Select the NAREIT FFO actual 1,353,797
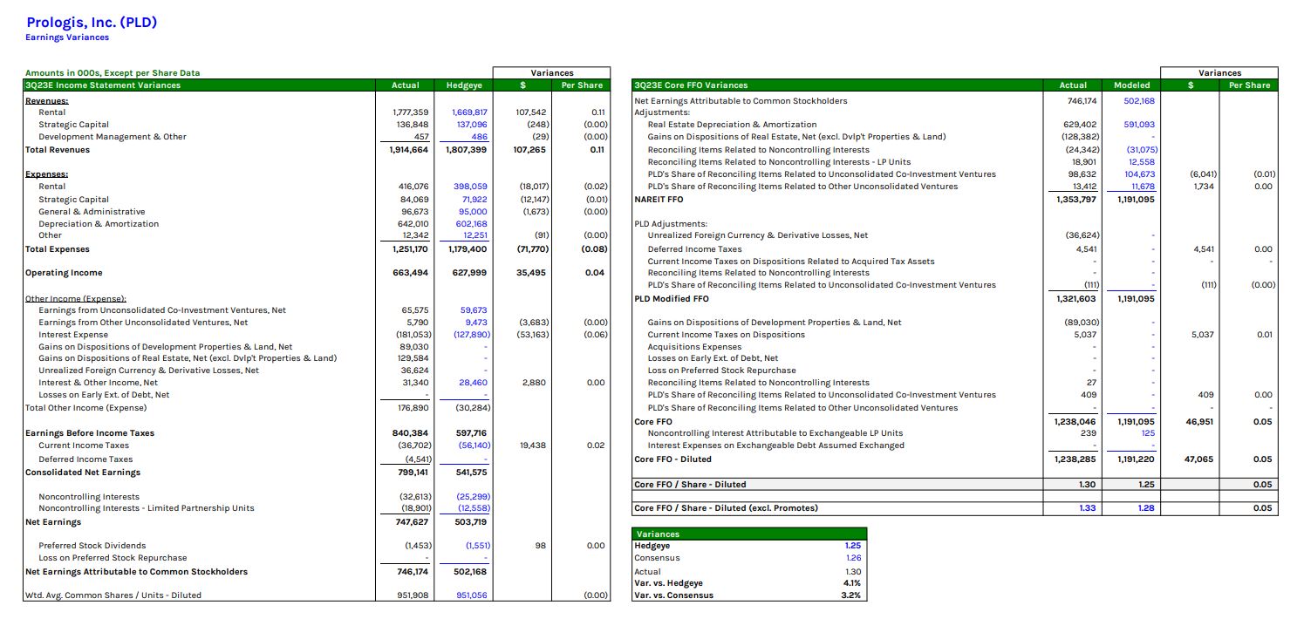Screen dimensions: 1304x619 click(1076, 200)
